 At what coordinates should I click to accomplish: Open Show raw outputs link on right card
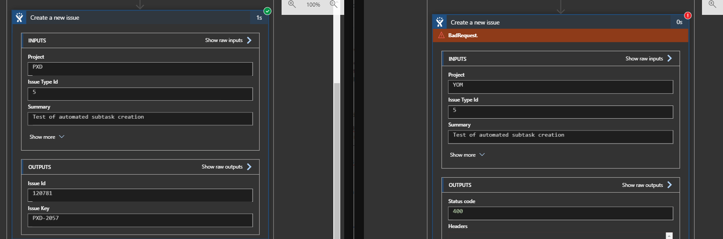click(642, 185)
